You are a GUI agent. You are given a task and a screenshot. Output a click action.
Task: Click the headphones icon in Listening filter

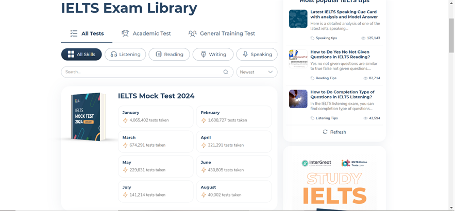114,55
